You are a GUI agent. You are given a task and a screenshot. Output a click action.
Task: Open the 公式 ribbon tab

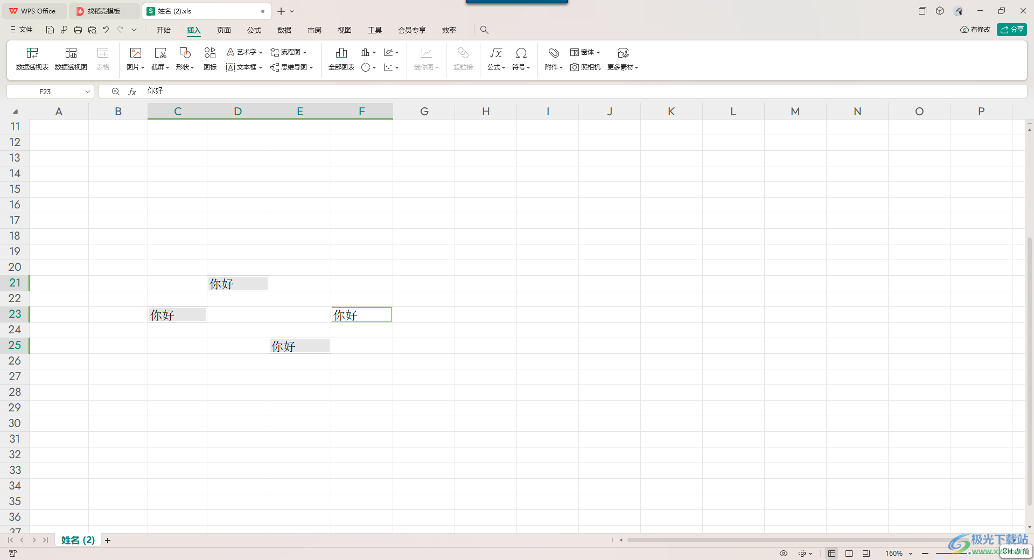point(254,30)
